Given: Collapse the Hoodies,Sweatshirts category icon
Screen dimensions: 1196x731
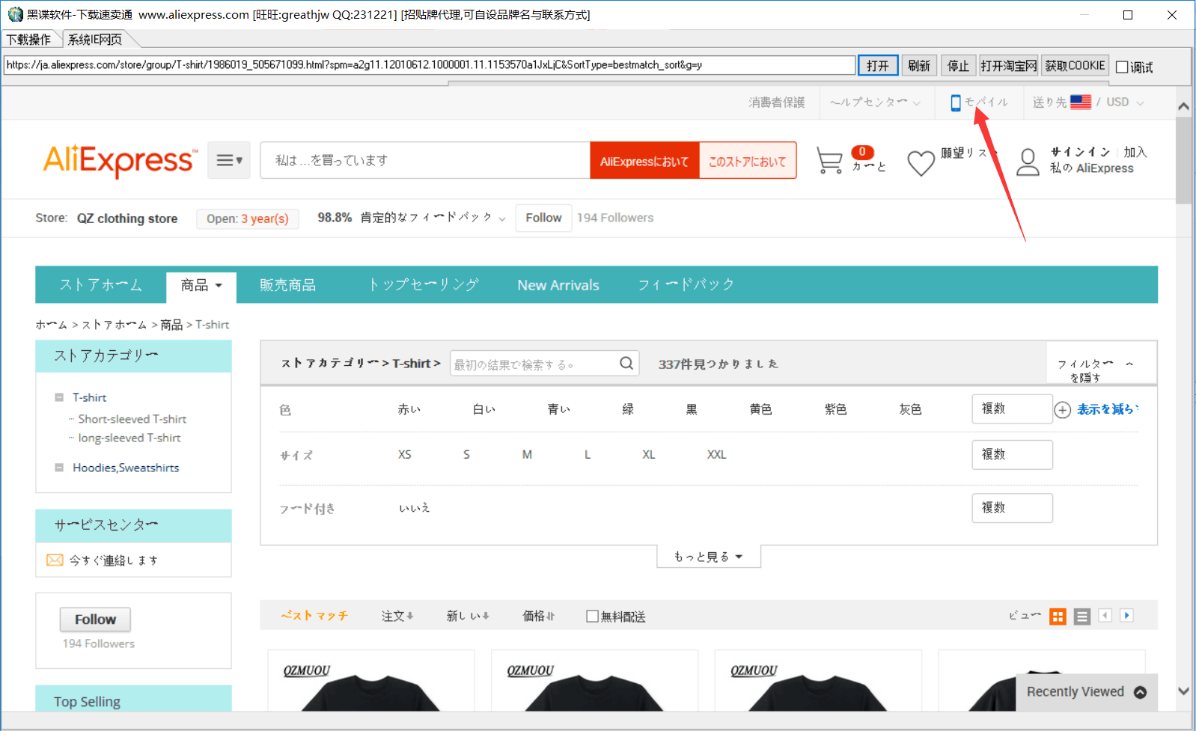Looking at the screenshot, I should [59, 468].
